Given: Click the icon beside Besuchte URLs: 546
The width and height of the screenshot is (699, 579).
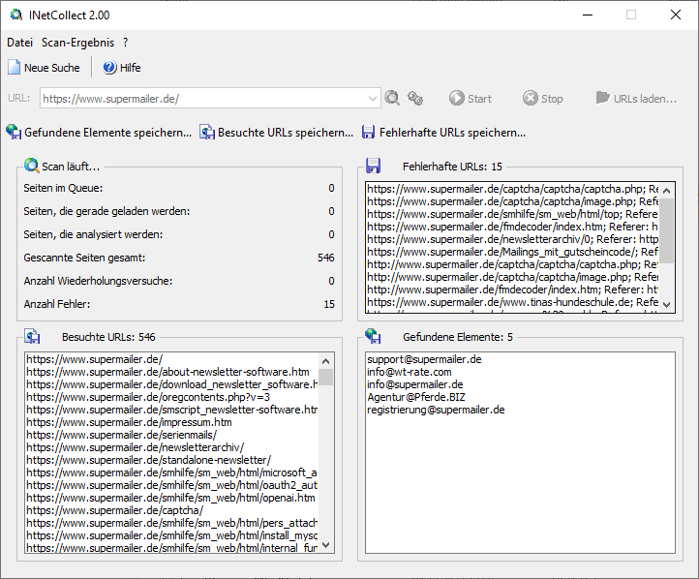Looking at the screenshot, I should 32,336.
